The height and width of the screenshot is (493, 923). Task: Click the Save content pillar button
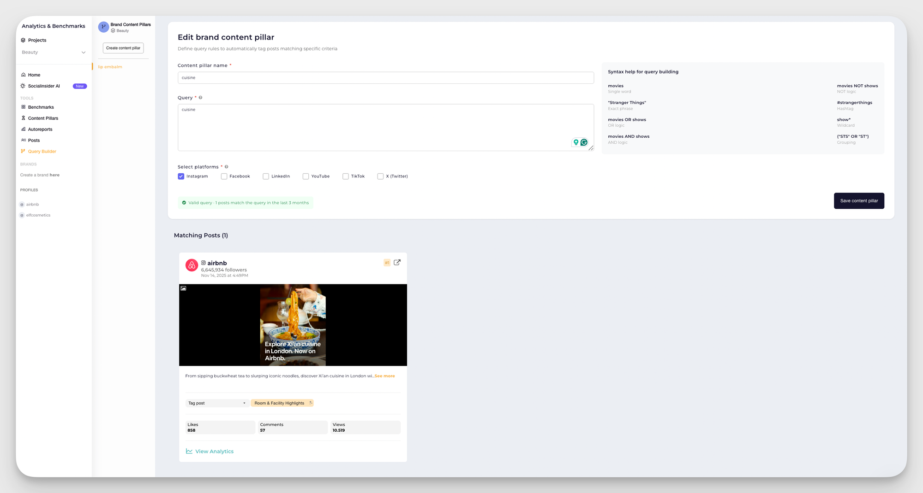859,200
